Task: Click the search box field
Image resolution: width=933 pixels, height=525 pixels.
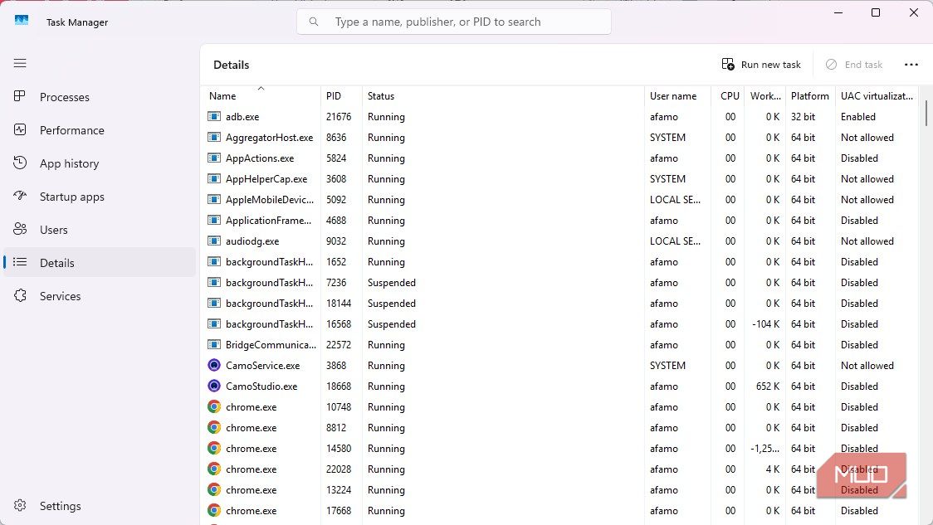Action: (x=453, y=22)
